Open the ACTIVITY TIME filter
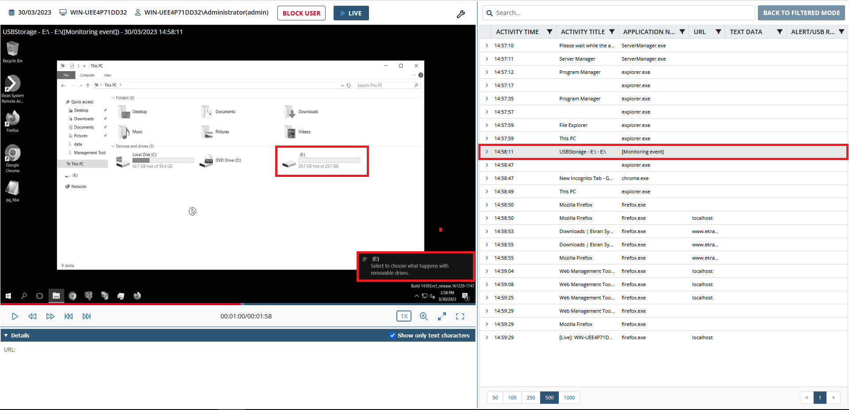Screen dimensions: 849x410 549,31
